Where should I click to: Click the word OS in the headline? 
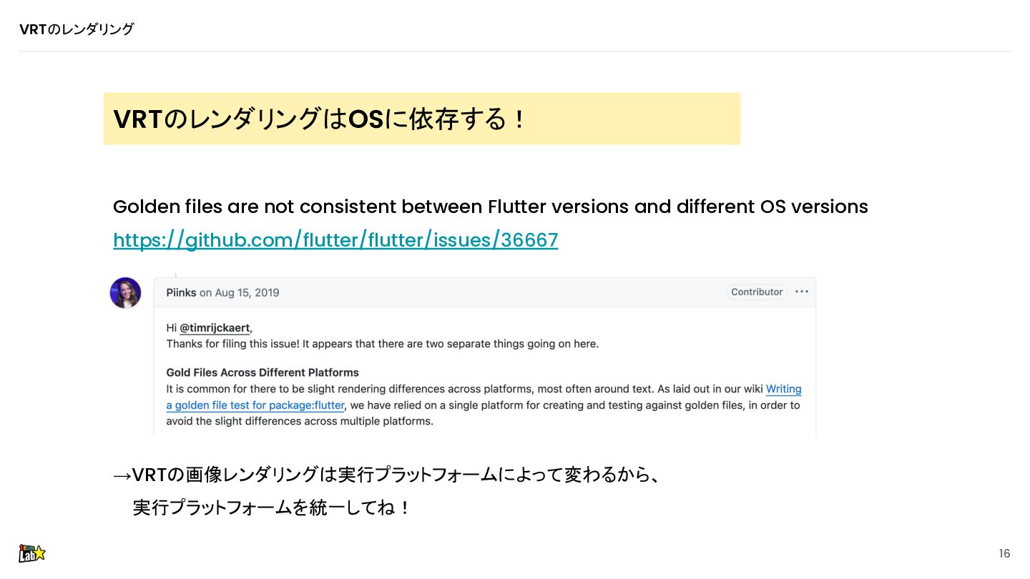[x=366, y=119]
